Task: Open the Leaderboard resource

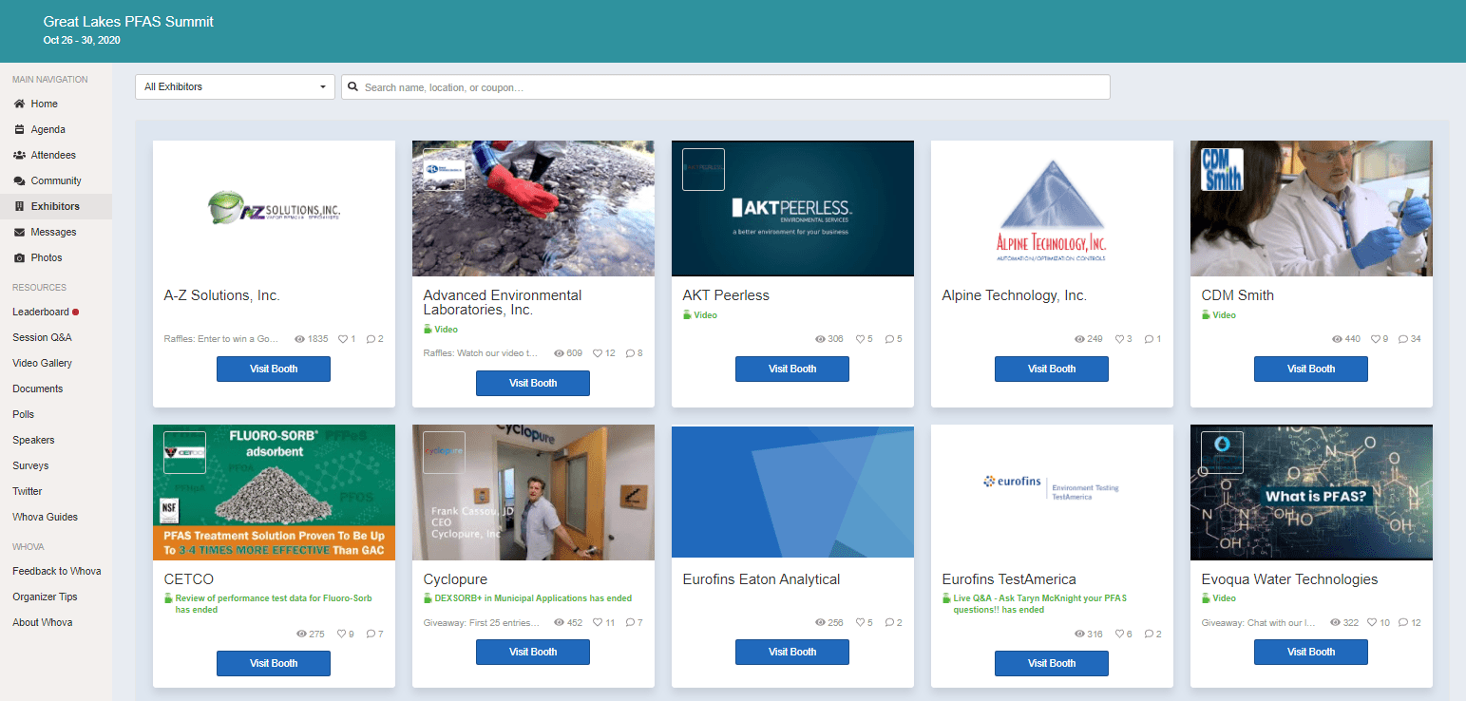Action: point(41,312)
